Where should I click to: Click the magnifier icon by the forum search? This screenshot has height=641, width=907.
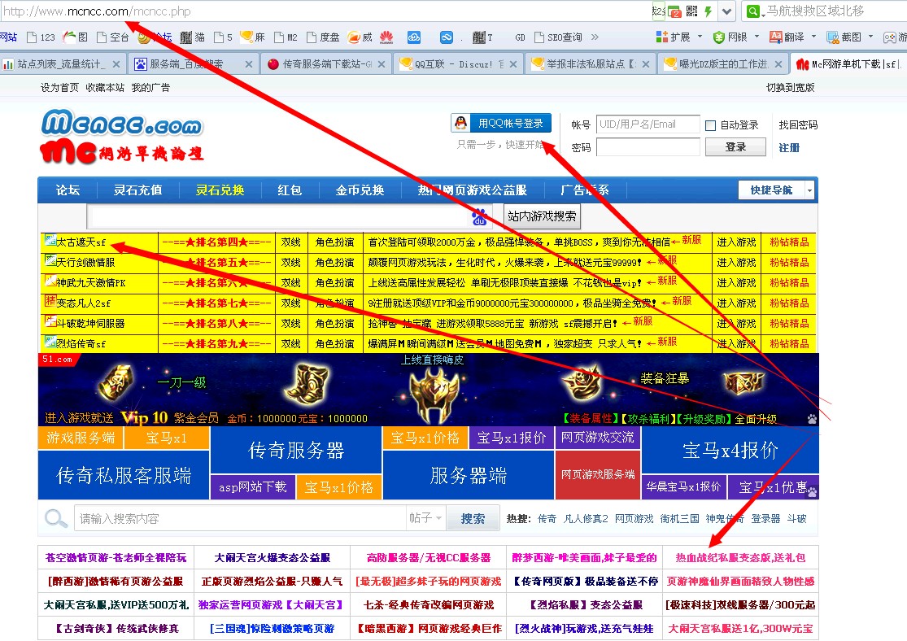click(55, 518)
